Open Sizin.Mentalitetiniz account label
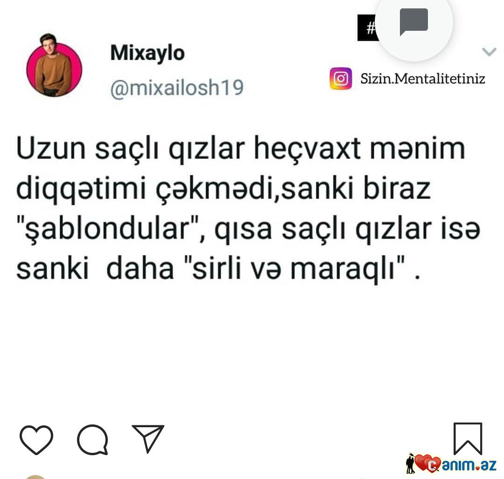Screen dimensions: 504x479 pyautogui.click(x=423, y=79)
